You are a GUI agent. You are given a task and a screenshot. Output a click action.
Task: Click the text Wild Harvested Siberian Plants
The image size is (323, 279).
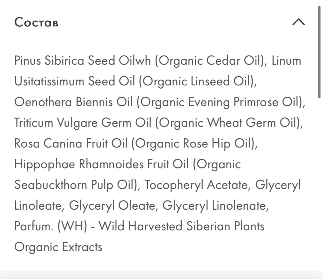(182, 226)
